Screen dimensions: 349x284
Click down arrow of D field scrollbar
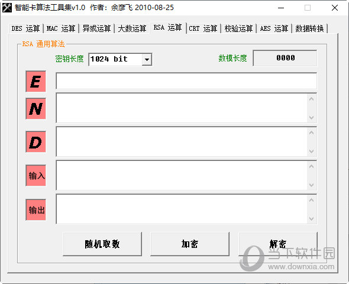click(x=312, y=151)
